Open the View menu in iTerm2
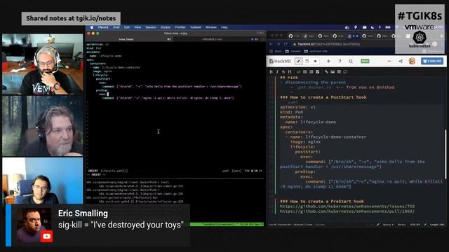Viewport: 449px width, 252px height. pyautogui.click(x=138, y=27)
